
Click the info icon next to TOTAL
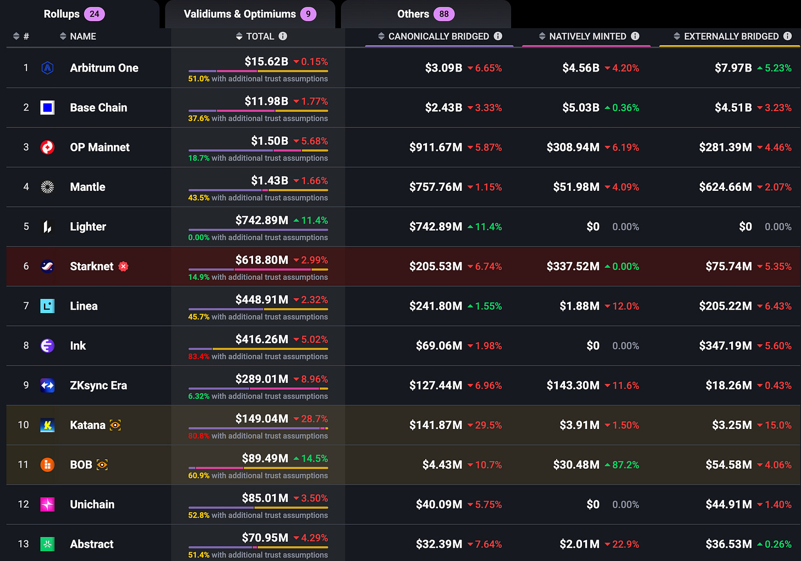point(283,36)
